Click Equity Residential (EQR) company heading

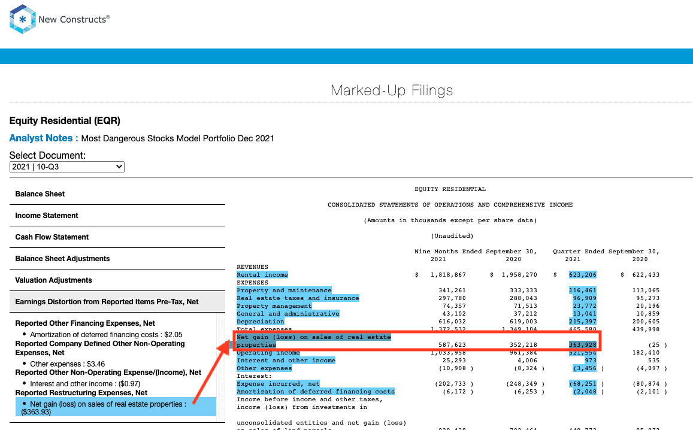click(x=65, y=120)
